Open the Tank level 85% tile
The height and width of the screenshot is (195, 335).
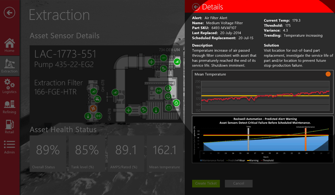87,153
